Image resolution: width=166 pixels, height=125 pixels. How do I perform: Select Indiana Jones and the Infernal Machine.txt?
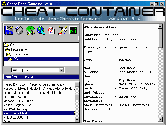(x=39, y=93)
